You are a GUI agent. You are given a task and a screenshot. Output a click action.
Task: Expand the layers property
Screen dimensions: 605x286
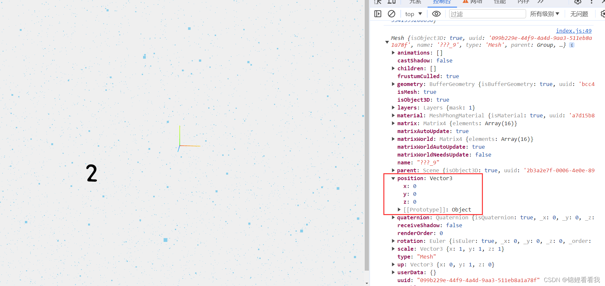393,108
